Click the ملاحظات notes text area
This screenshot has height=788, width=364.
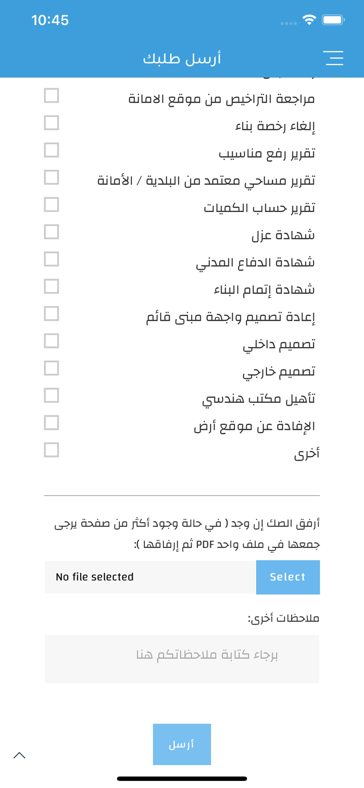182,659
